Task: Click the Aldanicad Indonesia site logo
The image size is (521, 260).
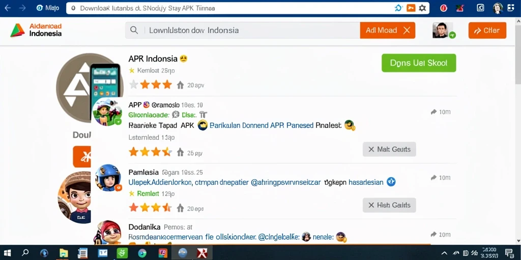Action: 36,30
